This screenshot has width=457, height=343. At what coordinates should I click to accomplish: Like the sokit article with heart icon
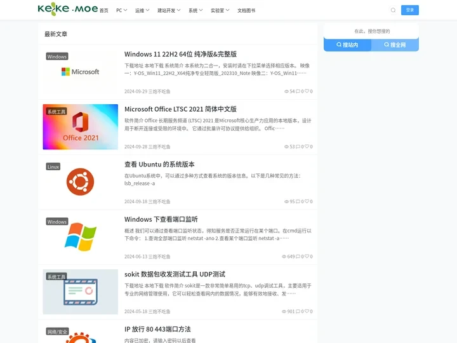pos(307,311)
